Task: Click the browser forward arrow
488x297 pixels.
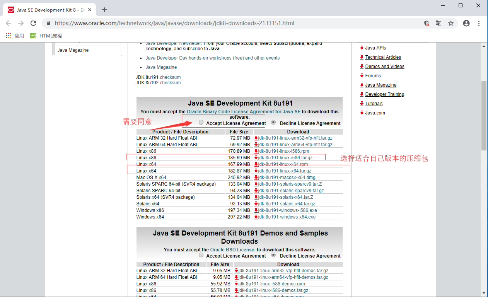Action: click(21, 23)
